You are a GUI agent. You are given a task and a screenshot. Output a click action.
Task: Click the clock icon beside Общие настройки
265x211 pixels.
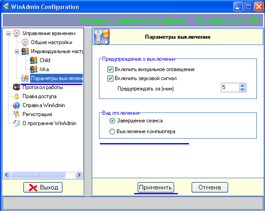(25, 42)
